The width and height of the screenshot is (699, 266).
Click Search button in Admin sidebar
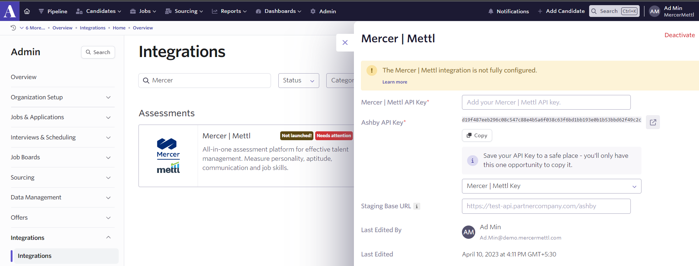98,52
